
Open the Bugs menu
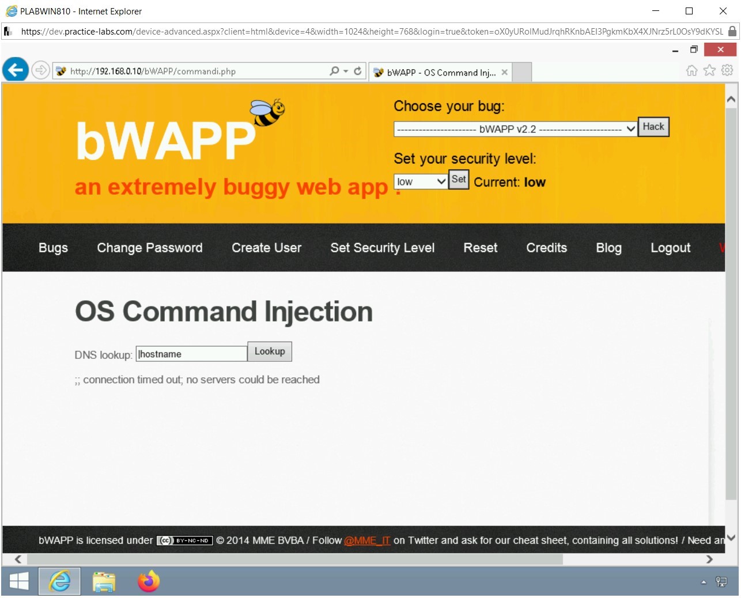53,248
